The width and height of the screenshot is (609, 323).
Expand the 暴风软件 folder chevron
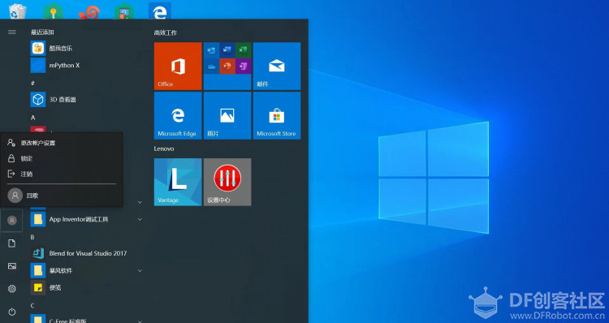pos(140,270)
